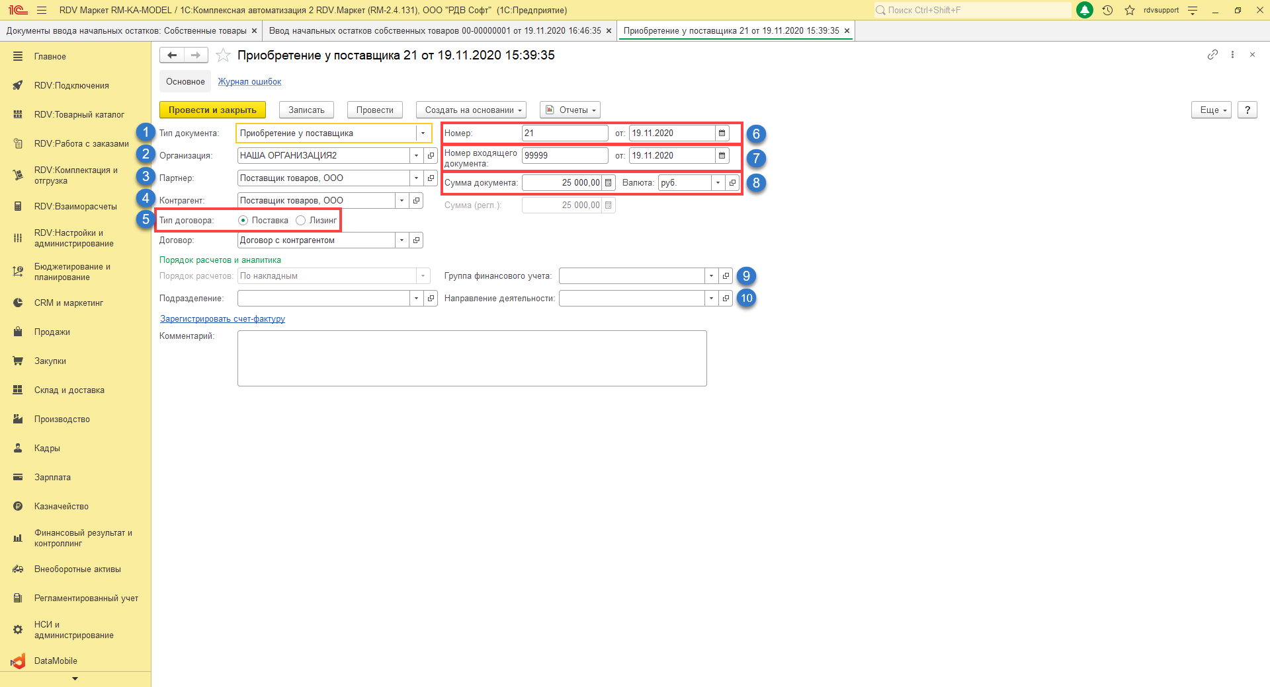Switch to Документы ввода начальных остатков tab
This screenshot has height=687, width=1270.
[130, 31]
